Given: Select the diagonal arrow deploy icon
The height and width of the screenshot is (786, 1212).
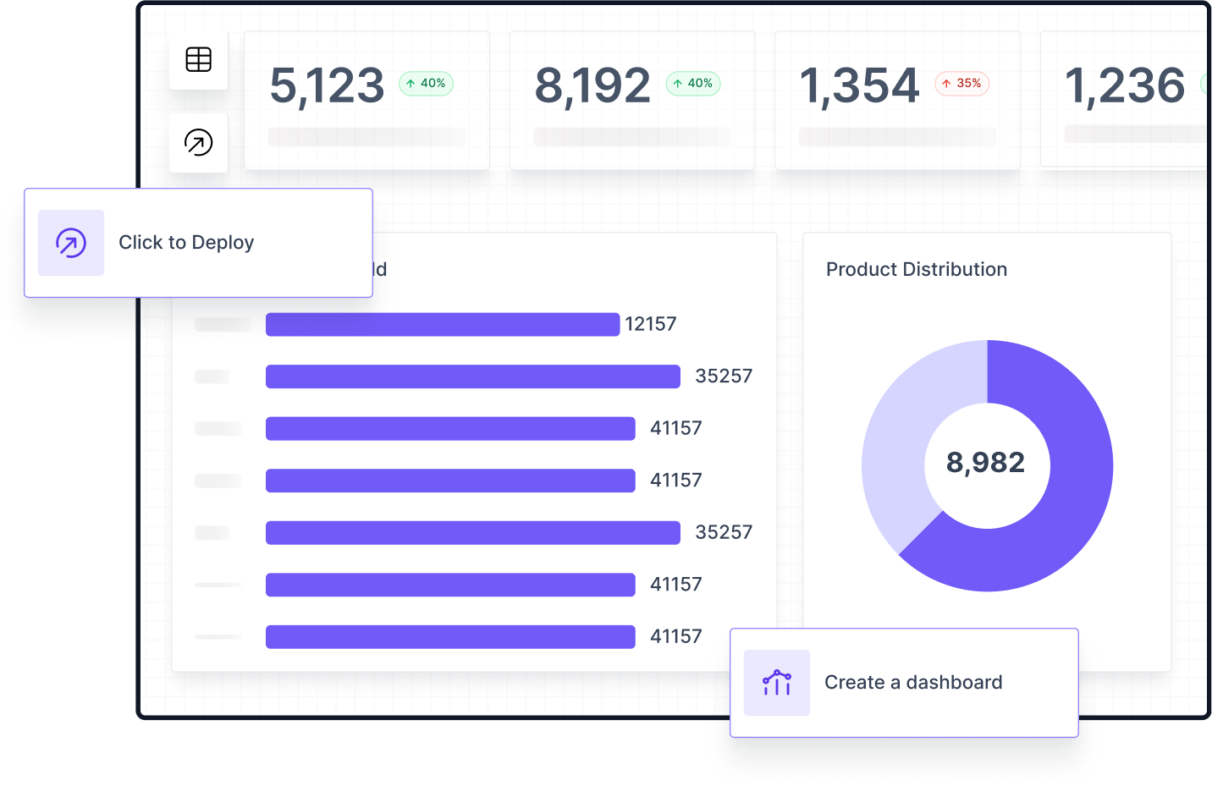Looking at the screenshot, I should [x=198, y=143].
